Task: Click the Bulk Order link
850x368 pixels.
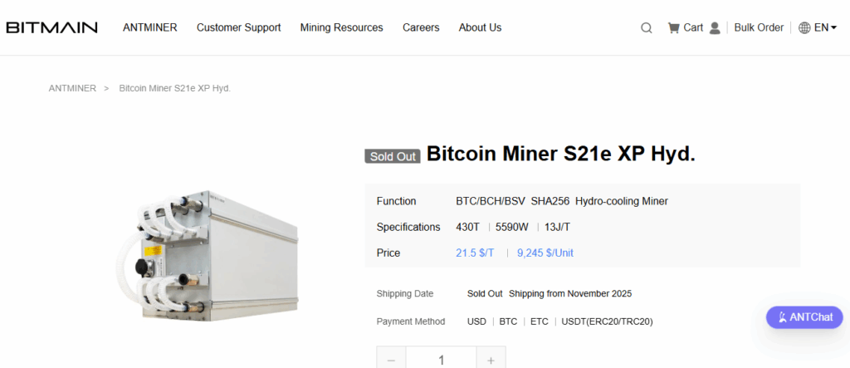Action: click(x=759, y=27)
